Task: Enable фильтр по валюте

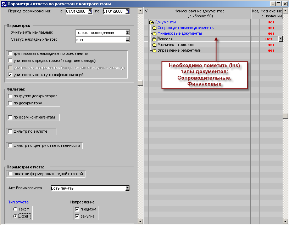Action: 10,132
